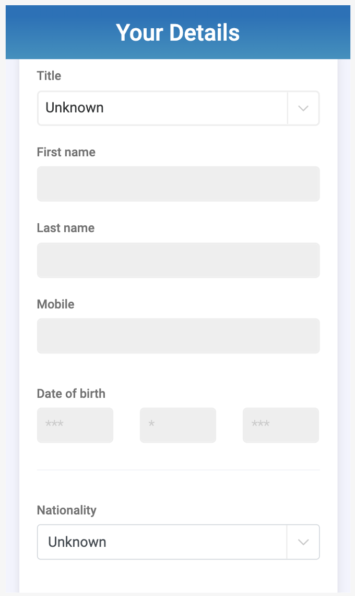Select the Nationality 'Unknown' value text
Screen dimensions: 355x596
pos(77,542)
